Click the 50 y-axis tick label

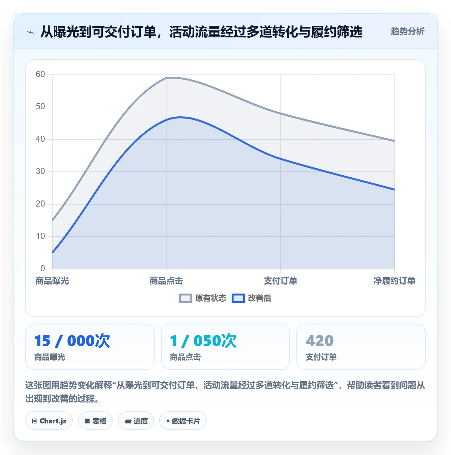40,107
